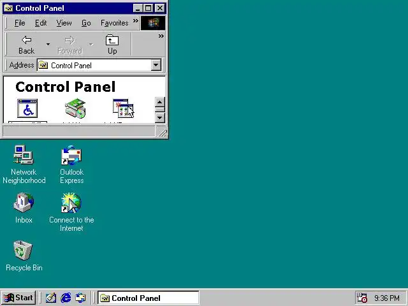
Task: Click the Start button
Action: click(18, 298)
